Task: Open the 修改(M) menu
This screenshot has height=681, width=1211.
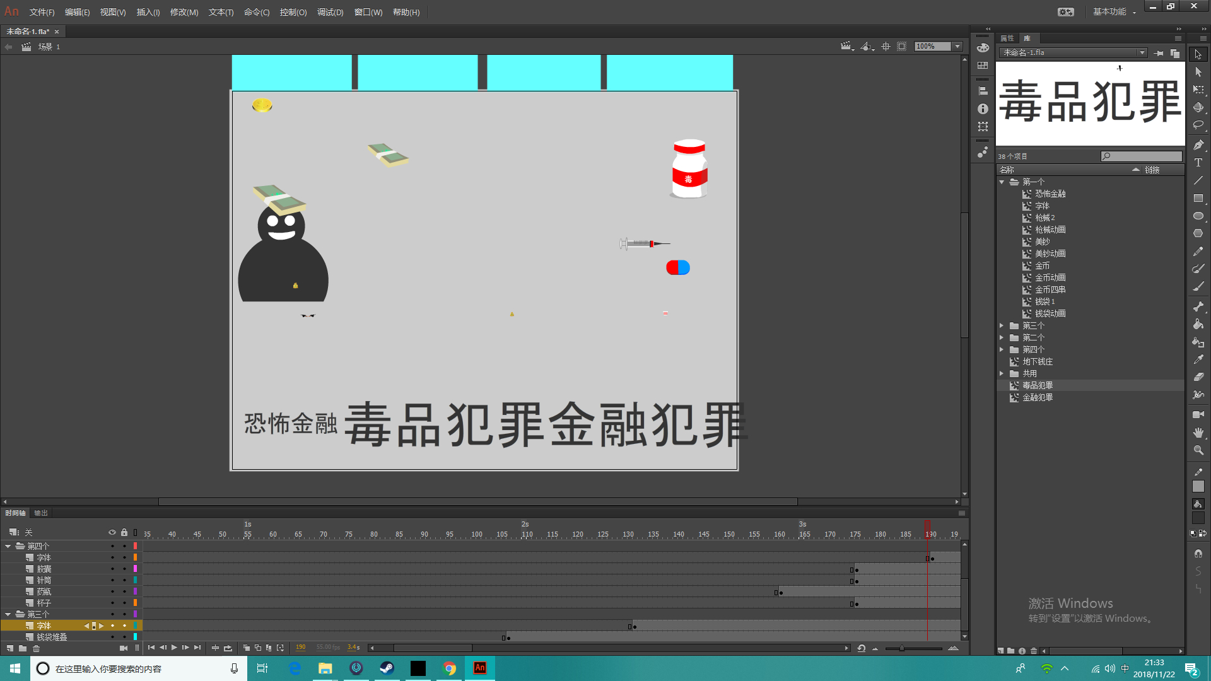Action: coord(184,13)
